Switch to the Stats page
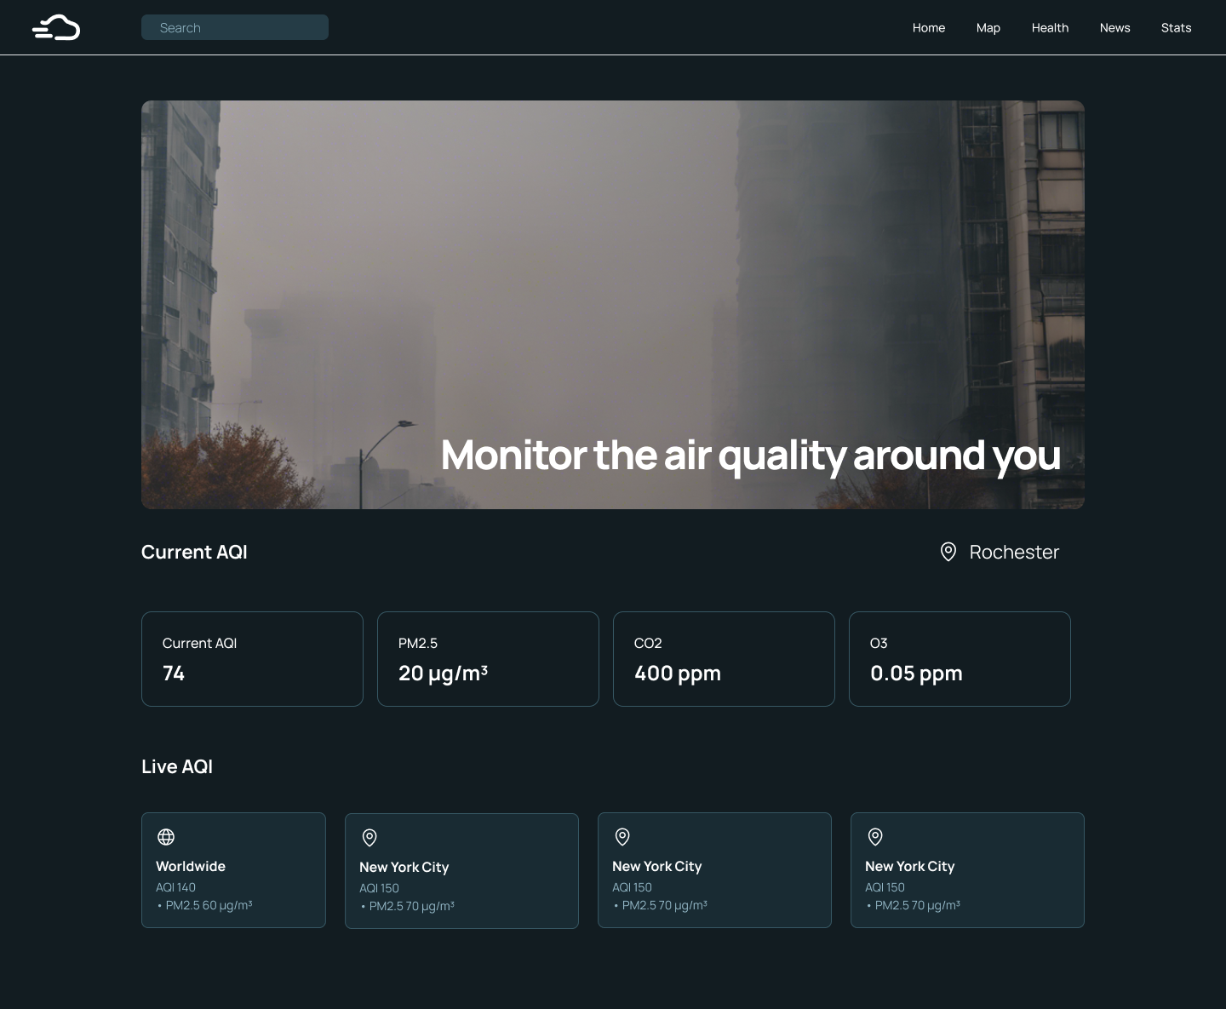 tap(1176, 27)
